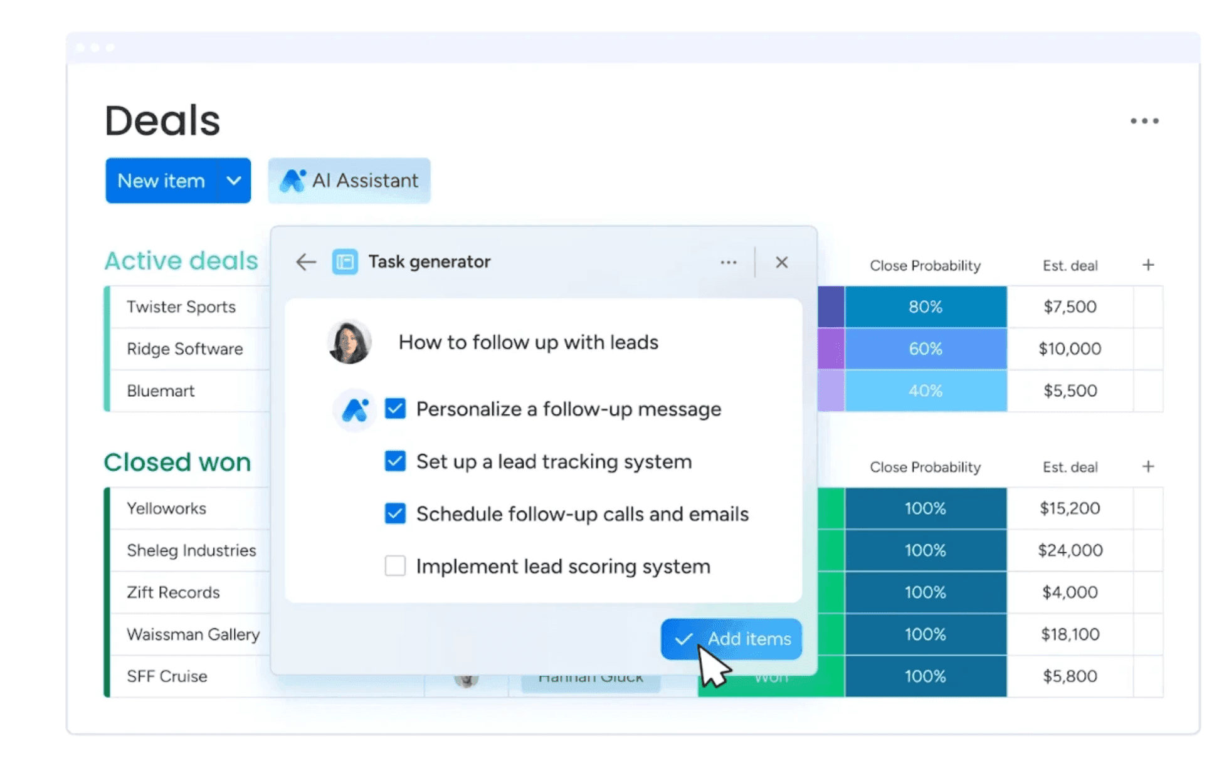
Task: Add a column to Closed won table
Action: point(1148,467)
